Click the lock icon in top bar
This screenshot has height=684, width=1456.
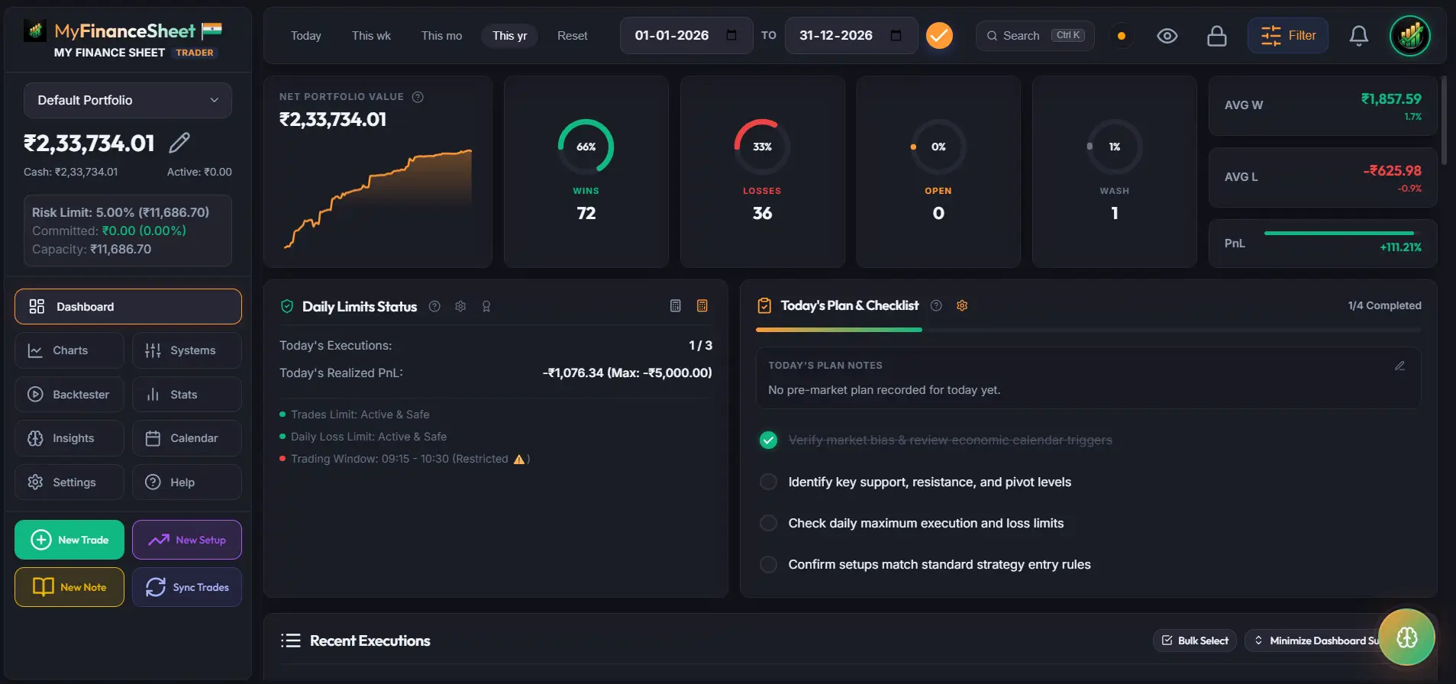(x=1217, y=36)
